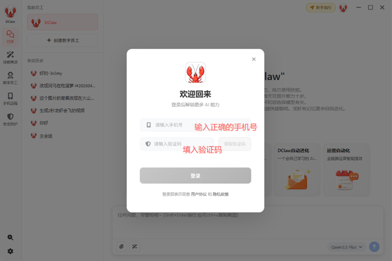Open the 隐私政策 link
Screen dimensions: 392x261
pyautogui.click(x=221, y=194)
